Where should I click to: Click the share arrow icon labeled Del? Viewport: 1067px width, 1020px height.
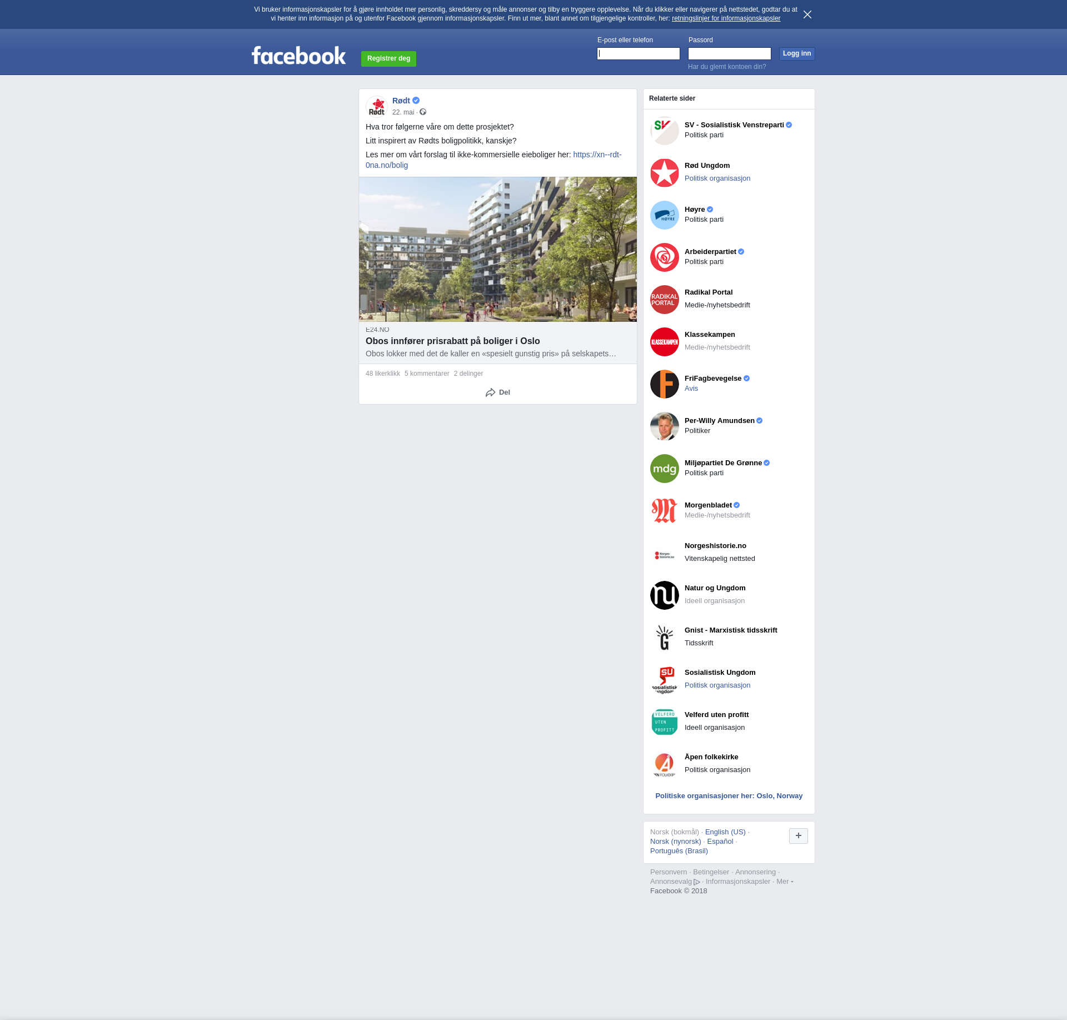tap(490, 392)
